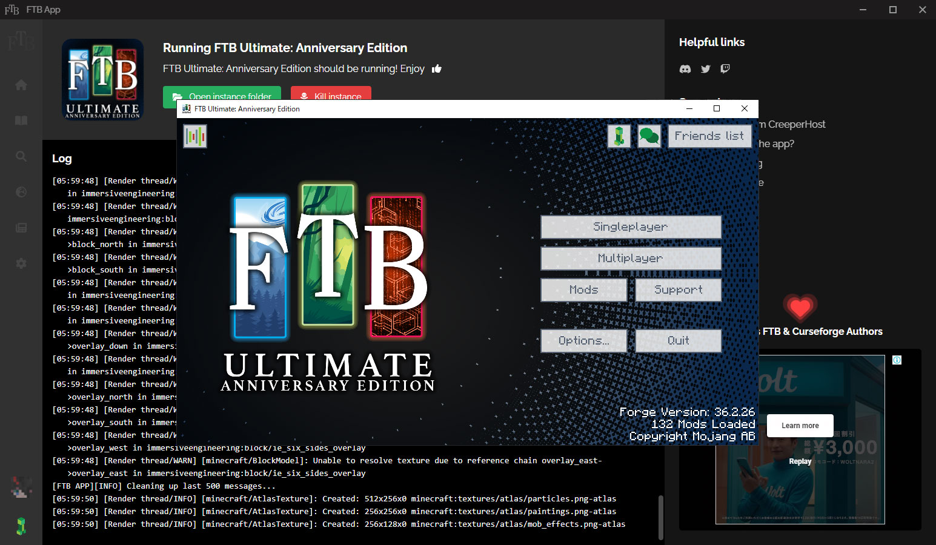The height and width of the screenshot is (545, 936).
Task: Click the creeper icon beside the chat button
Action: [619, 136]
